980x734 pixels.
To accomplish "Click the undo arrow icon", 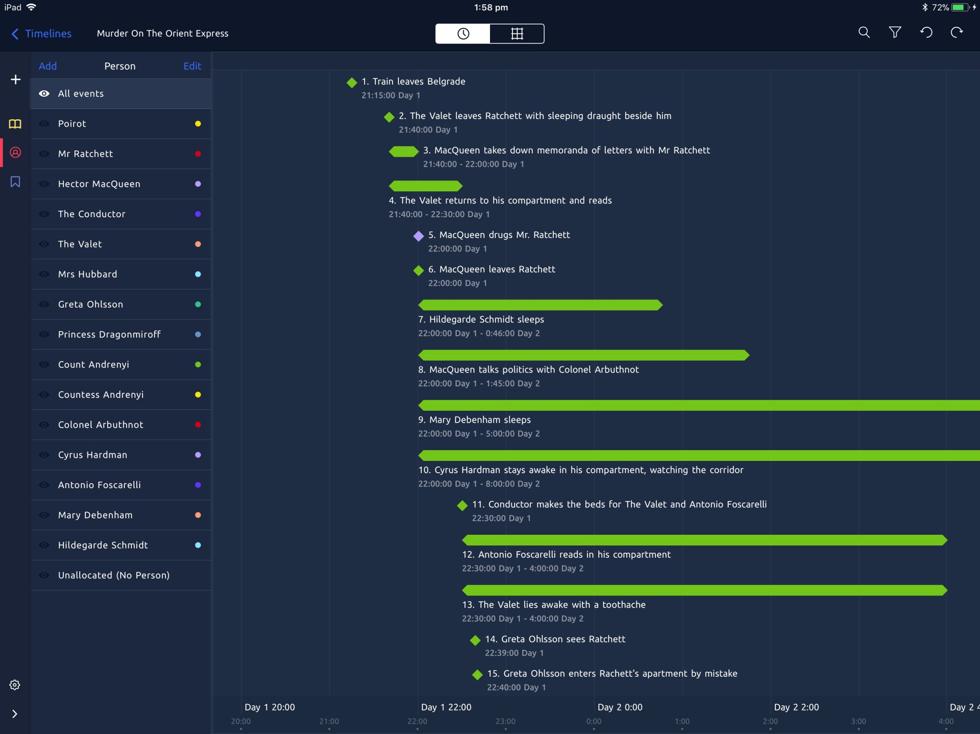I will tap(926, 33).
